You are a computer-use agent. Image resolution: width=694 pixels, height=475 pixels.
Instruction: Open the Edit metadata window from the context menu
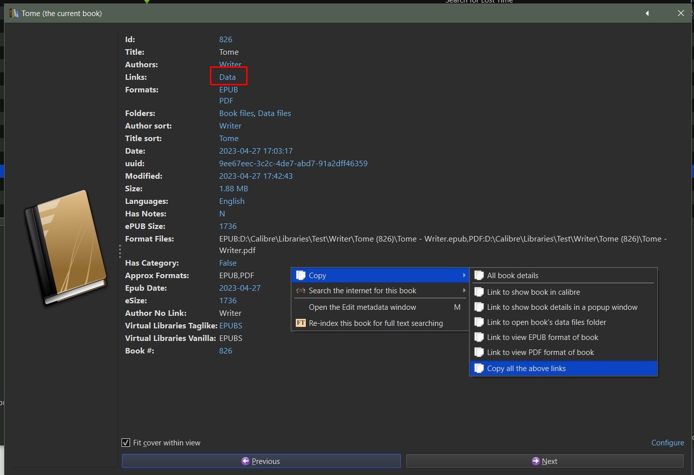(x=380, y=307)
